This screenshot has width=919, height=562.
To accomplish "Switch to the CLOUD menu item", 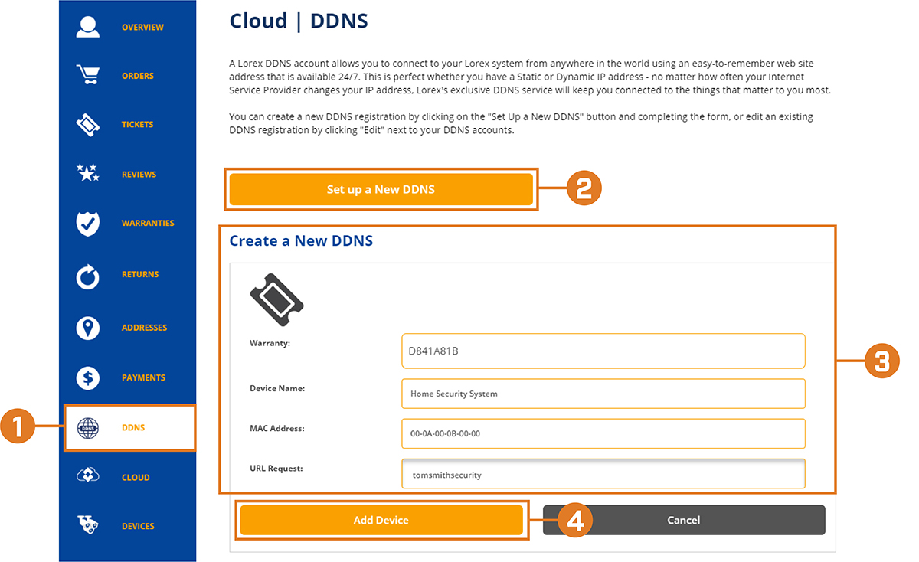I will pos(136,477).
